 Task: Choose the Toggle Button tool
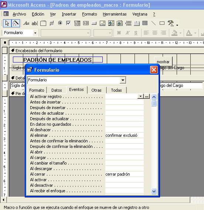click(x=52, y=23)
